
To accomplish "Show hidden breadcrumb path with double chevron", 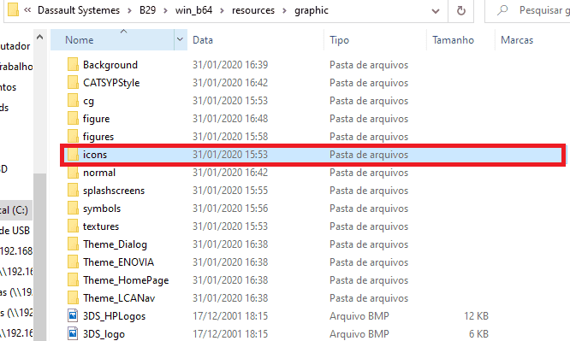I will pos(27,10).
